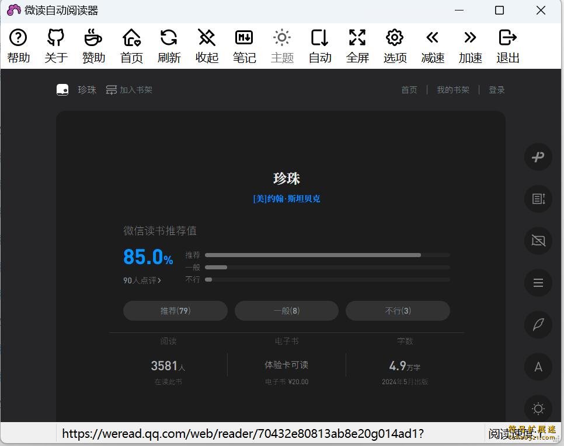Click the 推荐 rating progress bar
This screenshot has height=446, width=564.
click(328, 255)
